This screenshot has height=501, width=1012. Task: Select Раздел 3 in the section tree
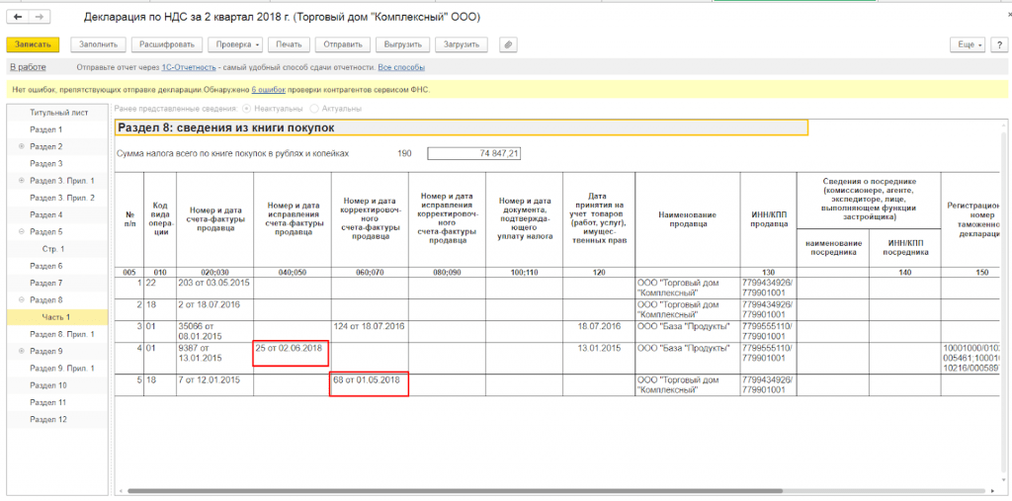(x=46, y=163)
